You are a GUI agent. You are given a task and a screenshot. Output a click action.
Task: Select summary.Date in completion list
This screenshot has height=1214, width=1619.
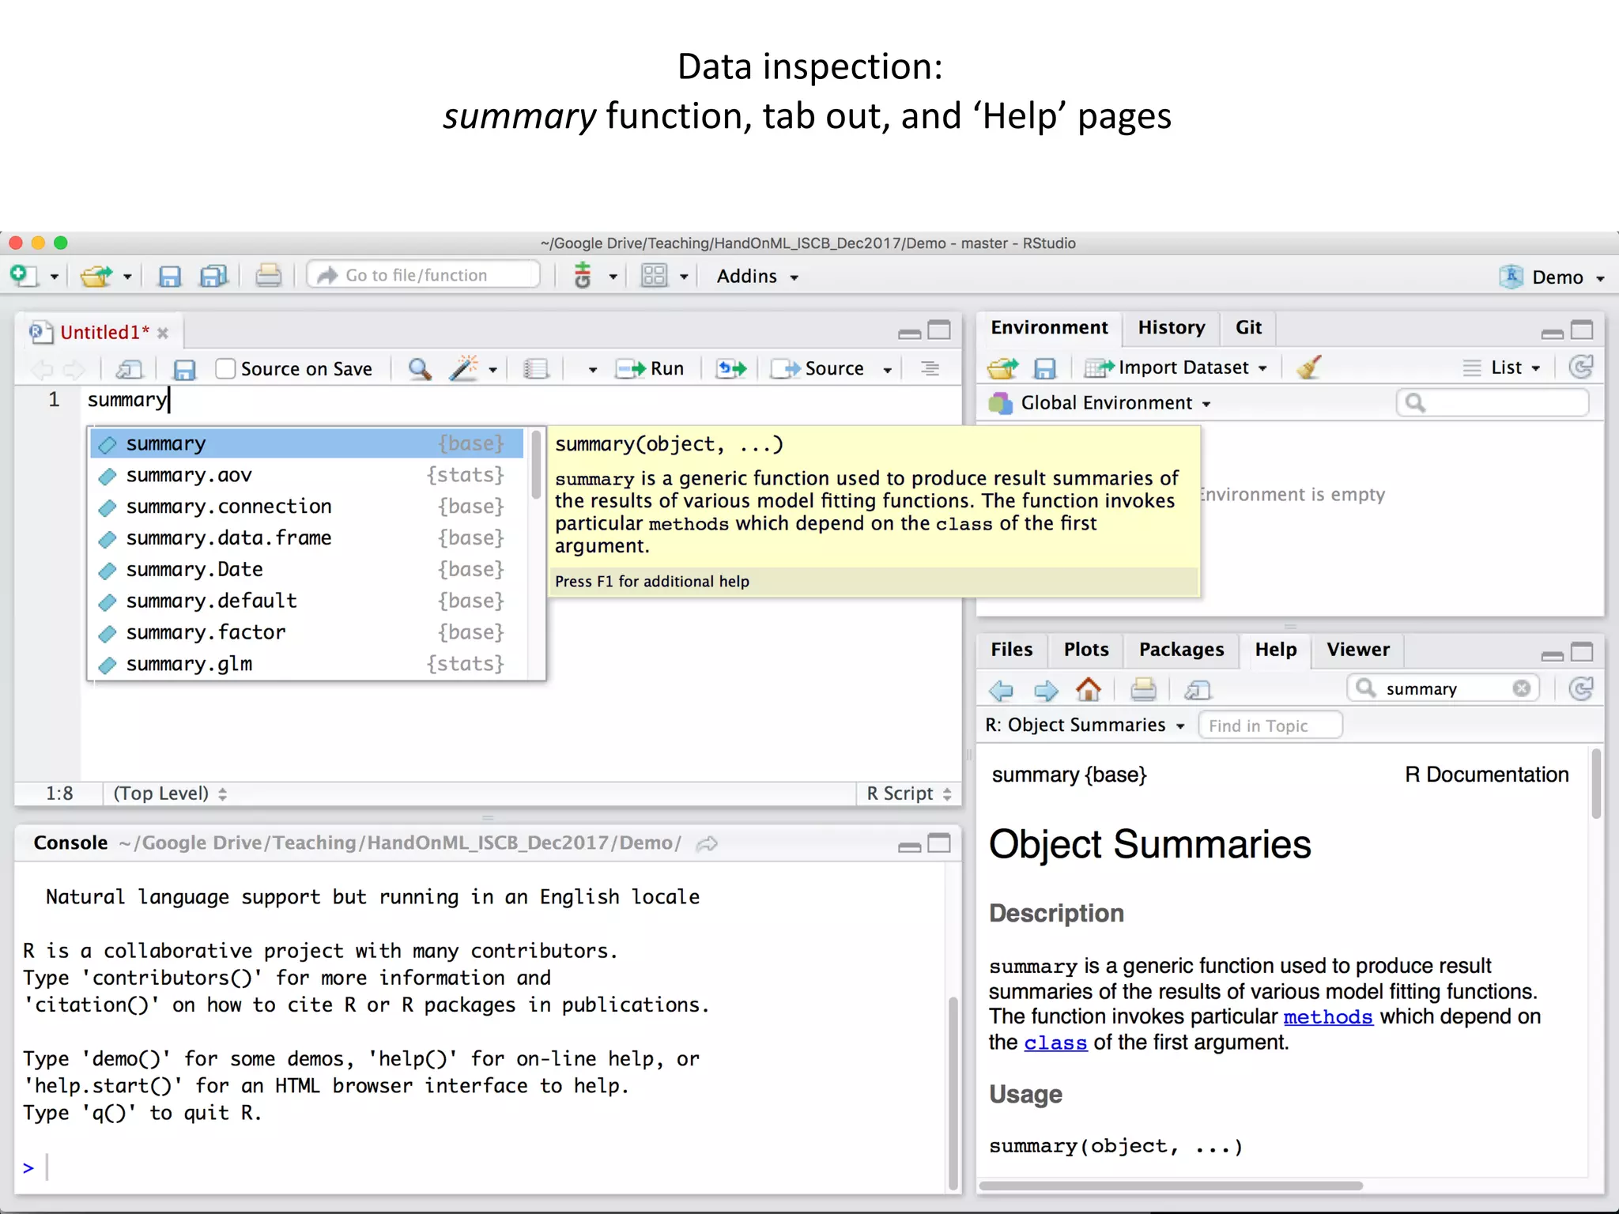[x=307, y=570]
